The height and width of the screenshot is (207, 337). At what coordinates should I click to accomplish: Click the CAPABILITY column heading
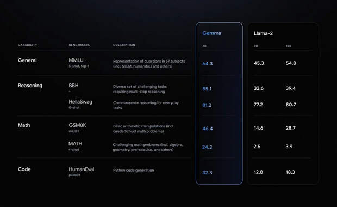(x=28, y=45)
